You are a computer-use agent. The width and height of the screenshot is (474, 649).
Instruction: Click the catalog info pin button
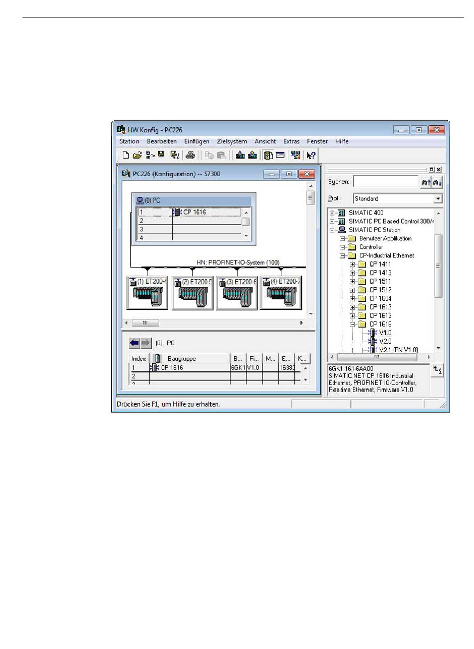437,370
